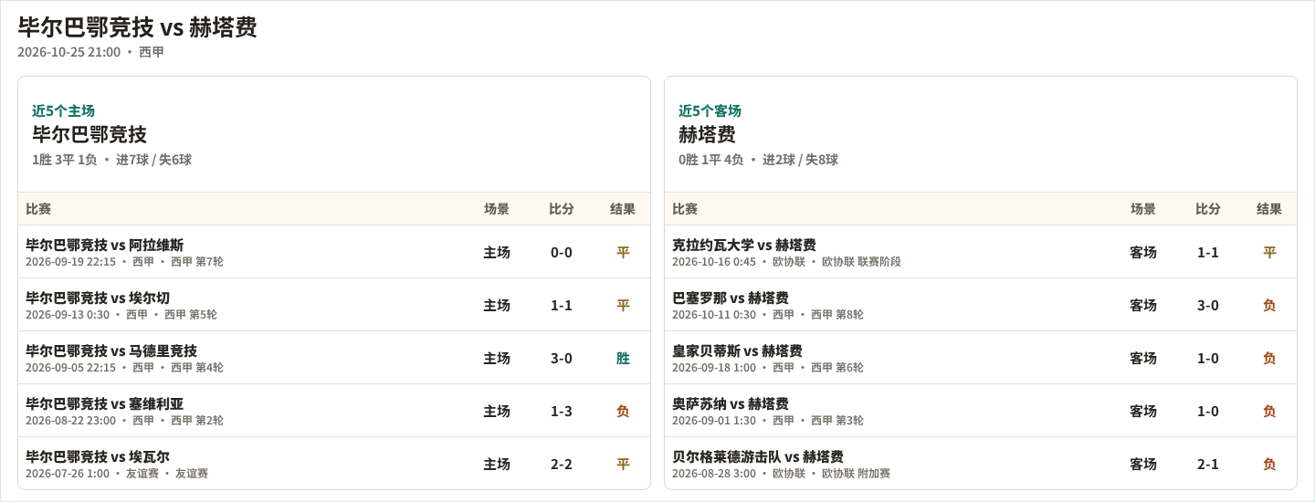Click the 3-0 score for 巴塞罗那 match
1315x502 pixels.
pos(1208,305)
